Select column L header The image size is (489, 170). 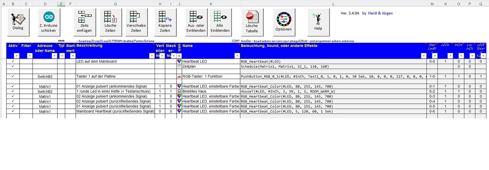(333, 4)
